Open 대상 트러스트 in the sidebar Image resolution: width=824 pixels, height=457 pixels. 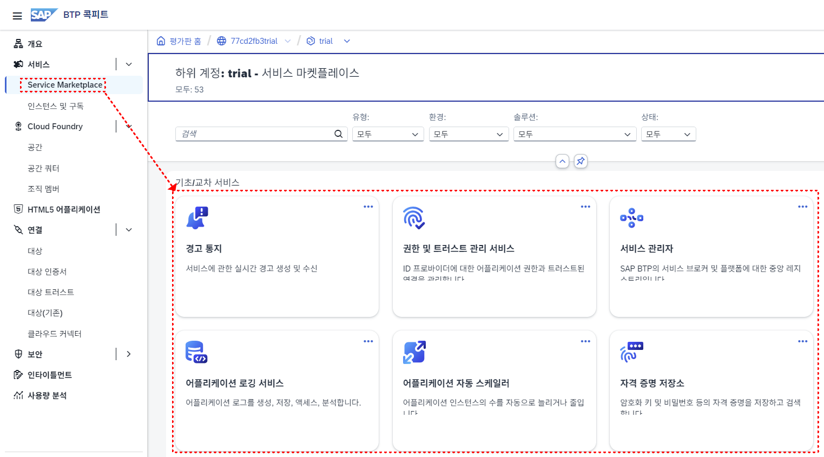(51, 292)
